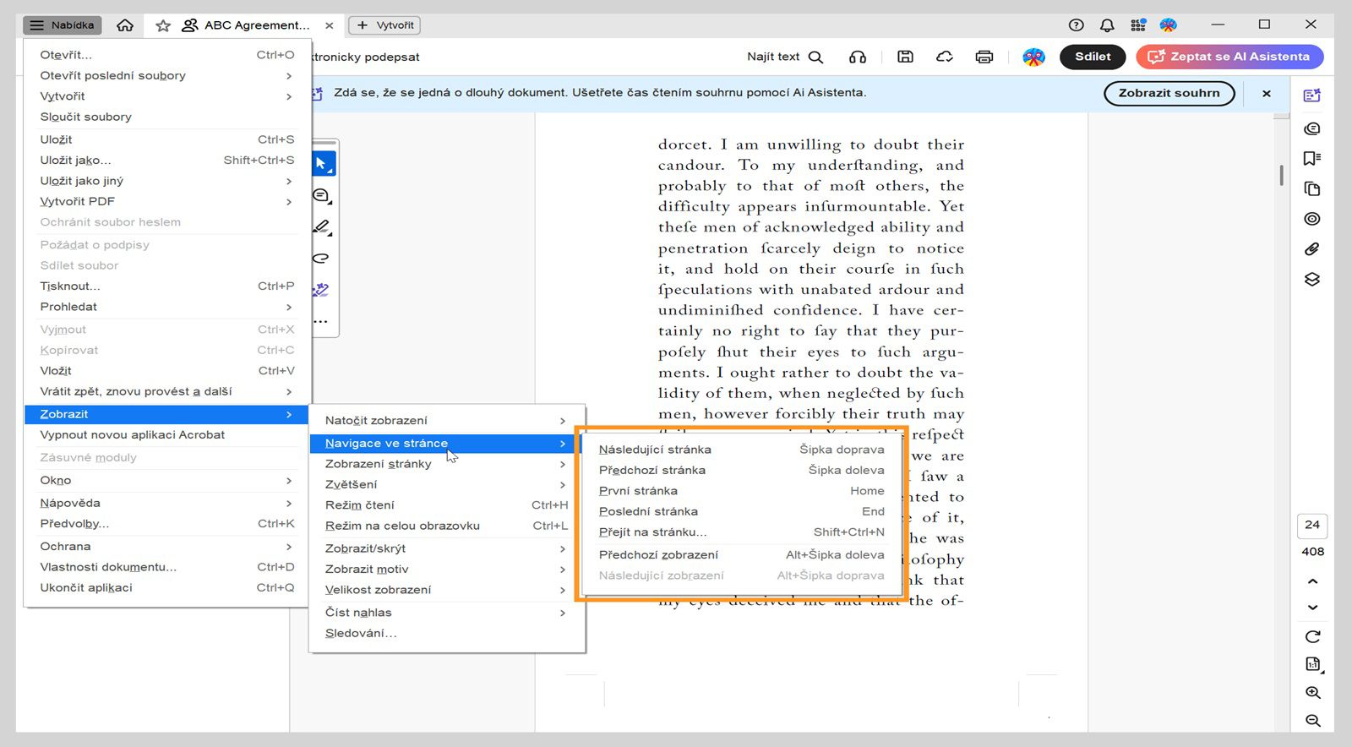Go to next page with down chevron

[1312, 608]
